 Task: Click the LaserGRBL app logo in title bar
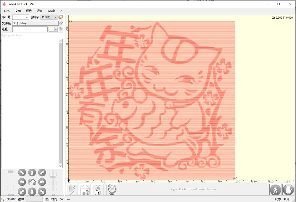[4, 4]
